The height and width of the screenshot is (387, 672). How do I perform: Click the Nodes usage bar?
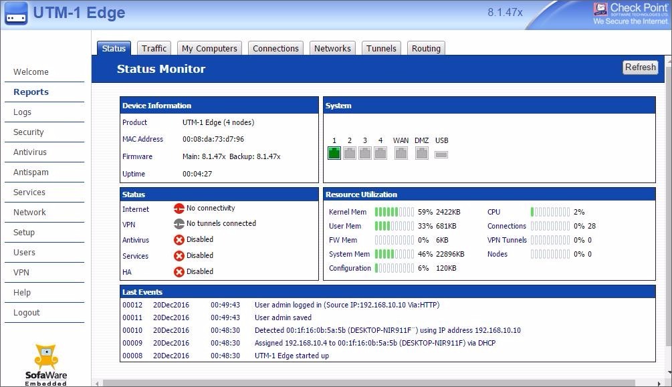pyautogui.click(x=550, y=254)
